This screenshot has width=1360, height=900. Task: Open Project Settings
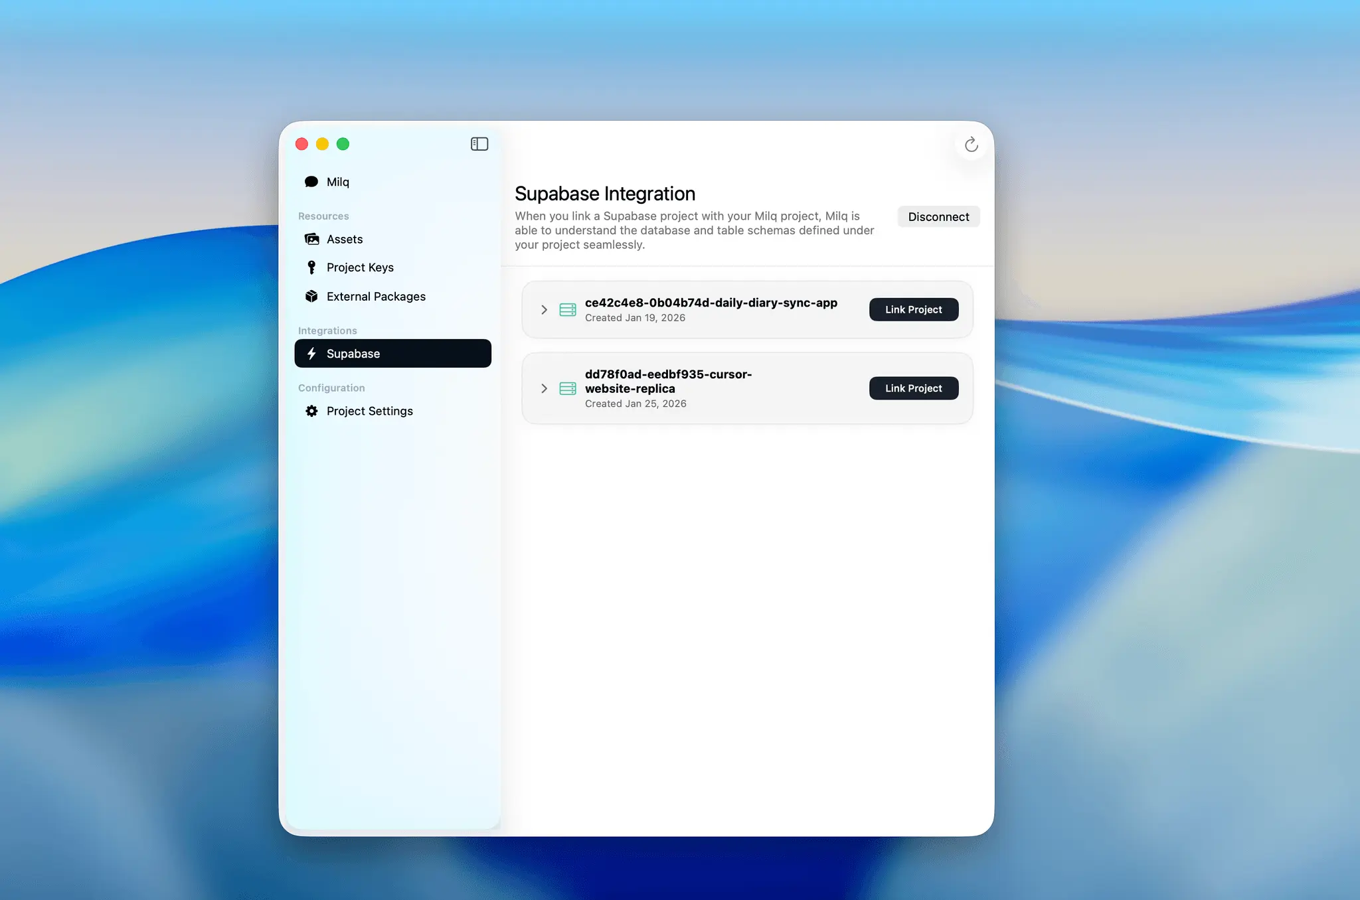pyautogui.click(x=393, y=411)
